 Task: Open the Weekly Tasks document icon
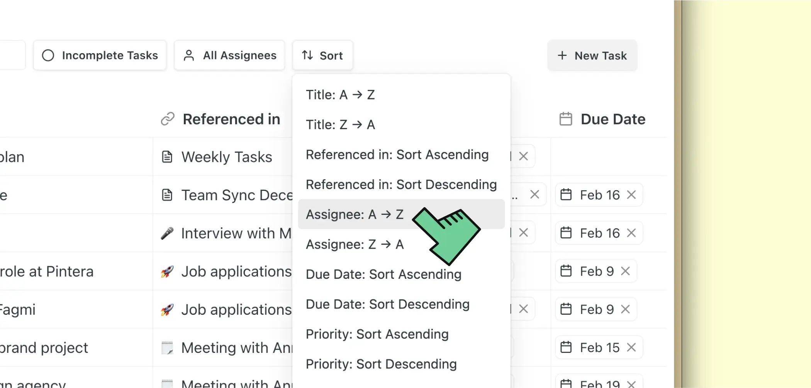pos(167,157)
